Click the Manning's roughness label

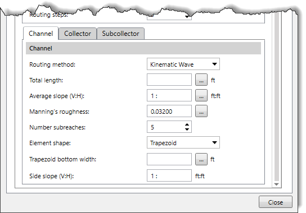coord(59,112)
